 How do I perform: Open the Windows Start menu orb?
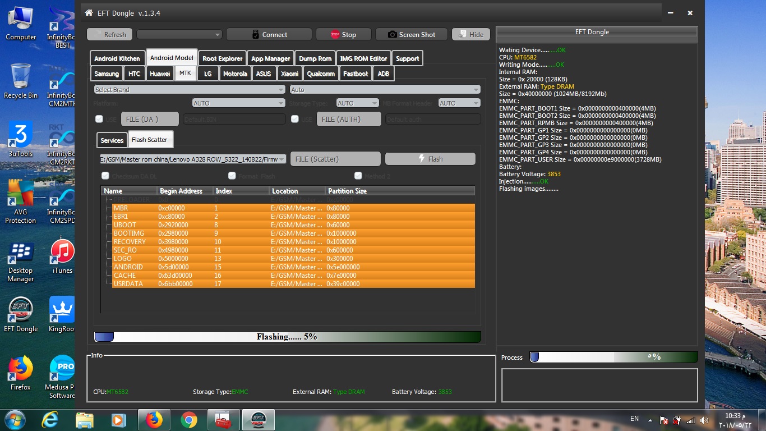pos(14,419)
